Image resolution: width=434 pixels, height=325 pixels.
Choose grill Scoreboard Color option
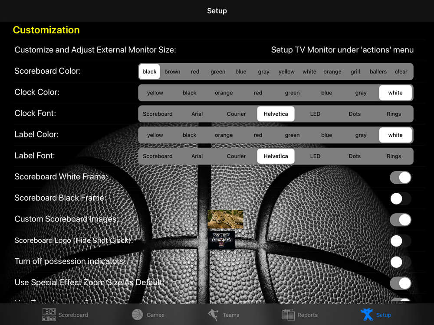click(355, 71)
